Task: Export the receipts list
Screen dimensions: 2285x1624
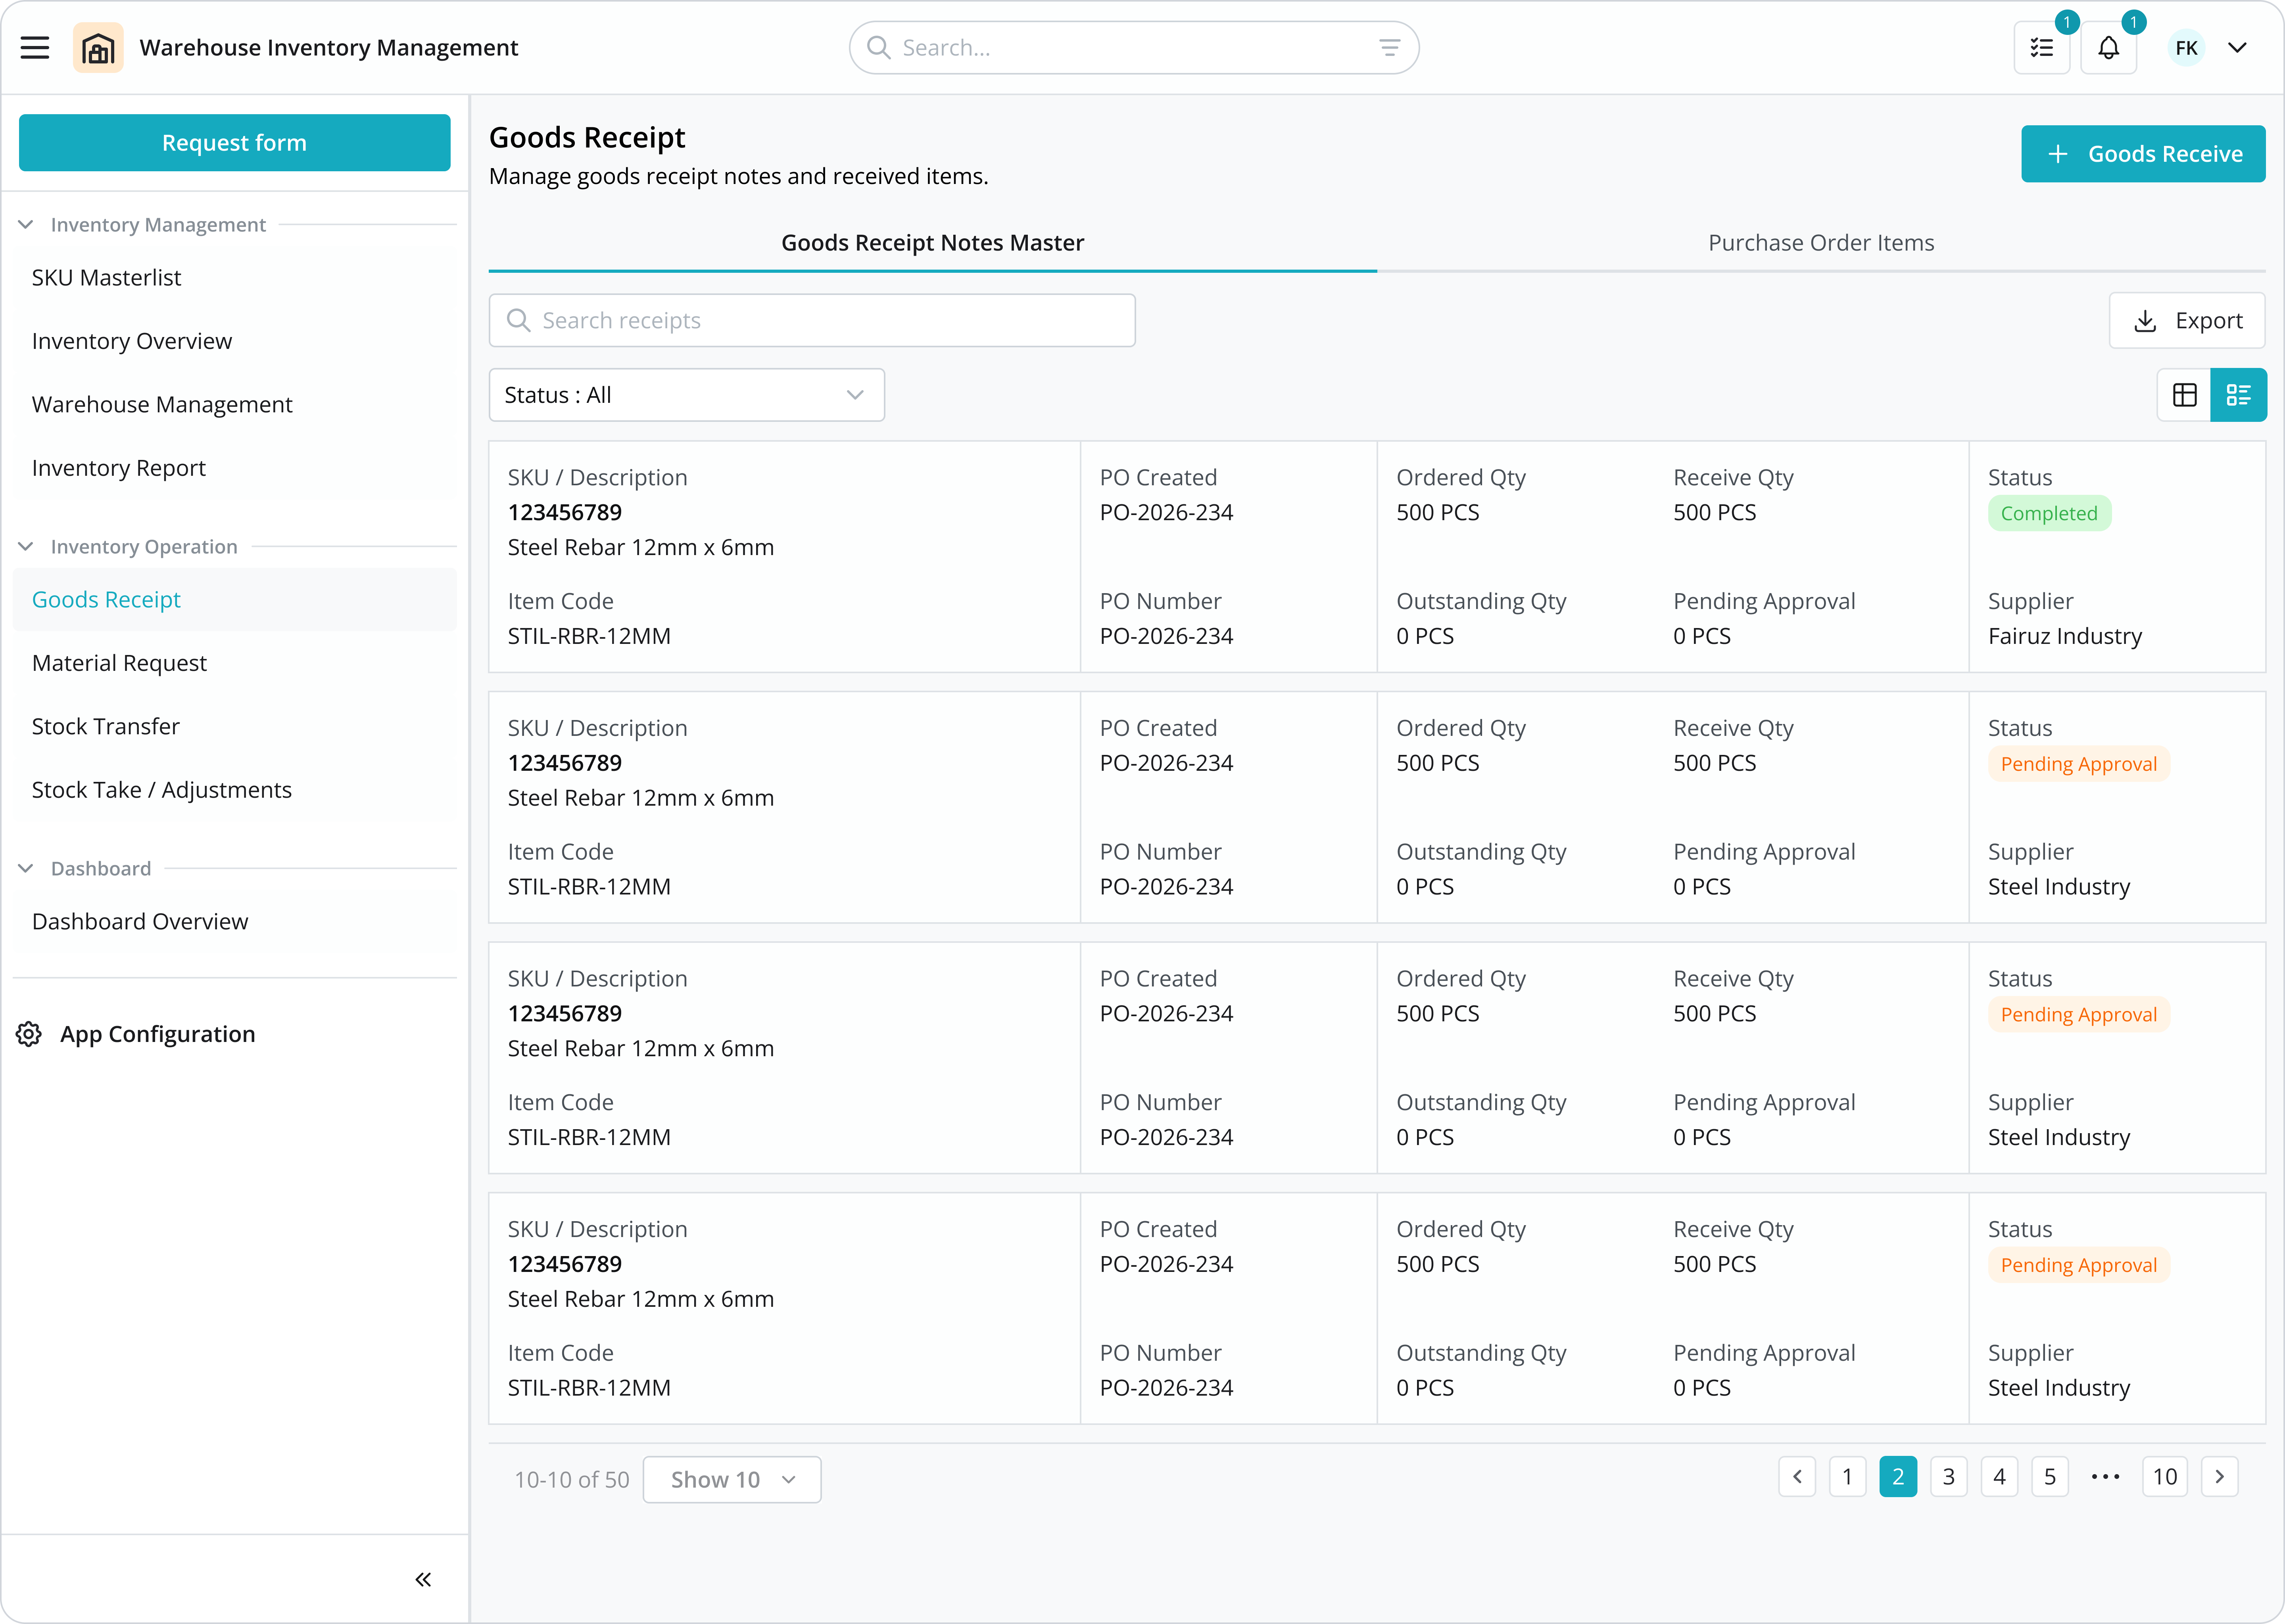Action: click(2187, 321)
